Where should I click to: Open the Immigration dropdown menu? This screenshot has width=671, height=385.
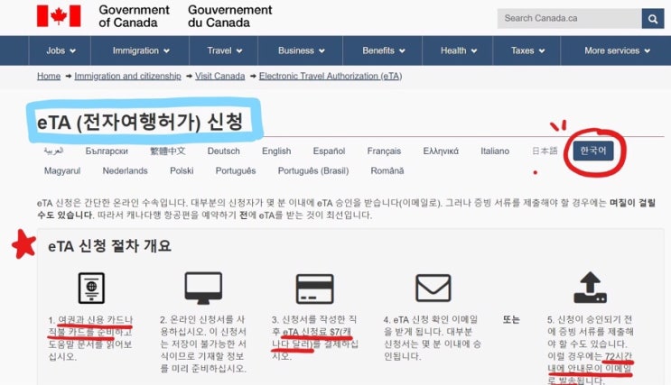pyautogui.click(x=140, y=50)
